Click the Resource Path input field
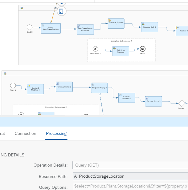The image size is (188, 190). click(x=130, y=176)
